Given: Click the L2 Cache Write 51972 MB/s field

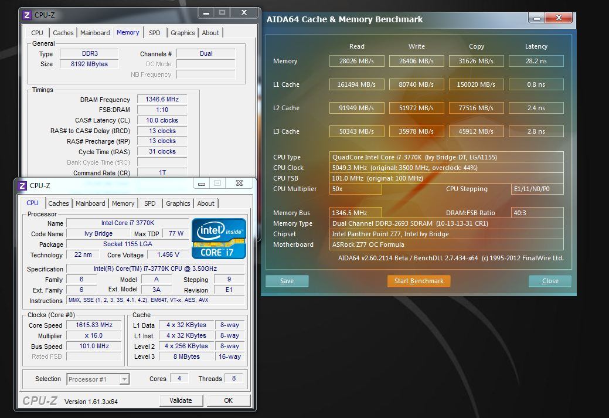Looking at the screenshot, I should click(x=416, y=108).
